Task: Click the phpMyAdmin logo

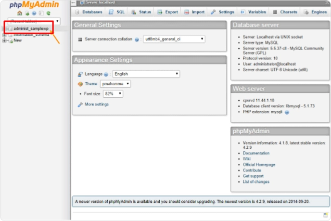Action: pyautogui.click(x=34, y=4)
